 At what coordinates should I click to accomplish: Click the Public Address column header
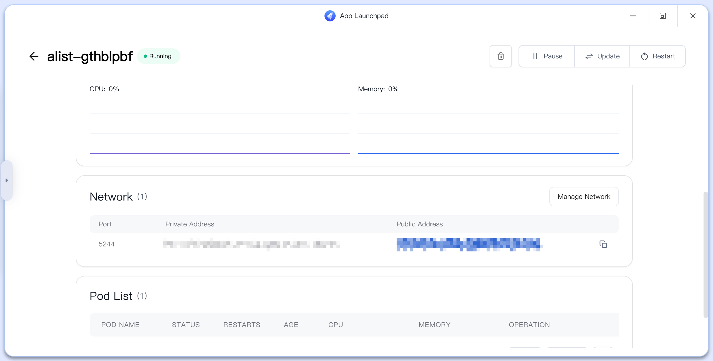pyautogui.click(x=419, y=224)
